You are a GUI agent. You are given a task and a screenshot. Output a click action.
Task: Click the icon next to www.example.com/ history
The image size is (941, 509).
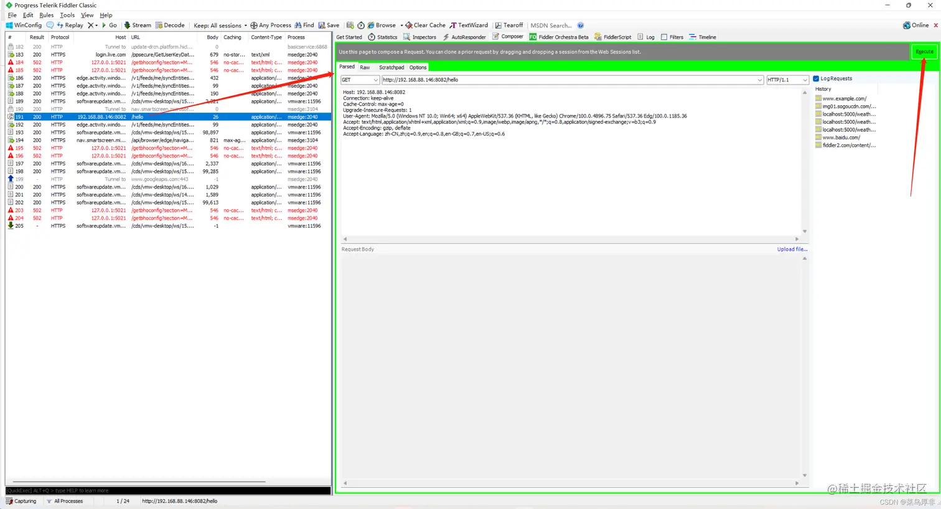(x=818, y=98)
